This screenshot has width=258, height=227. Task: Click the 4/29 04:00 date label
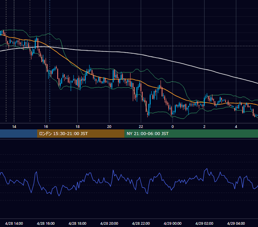pyautogui.click(x=236, y=223)
